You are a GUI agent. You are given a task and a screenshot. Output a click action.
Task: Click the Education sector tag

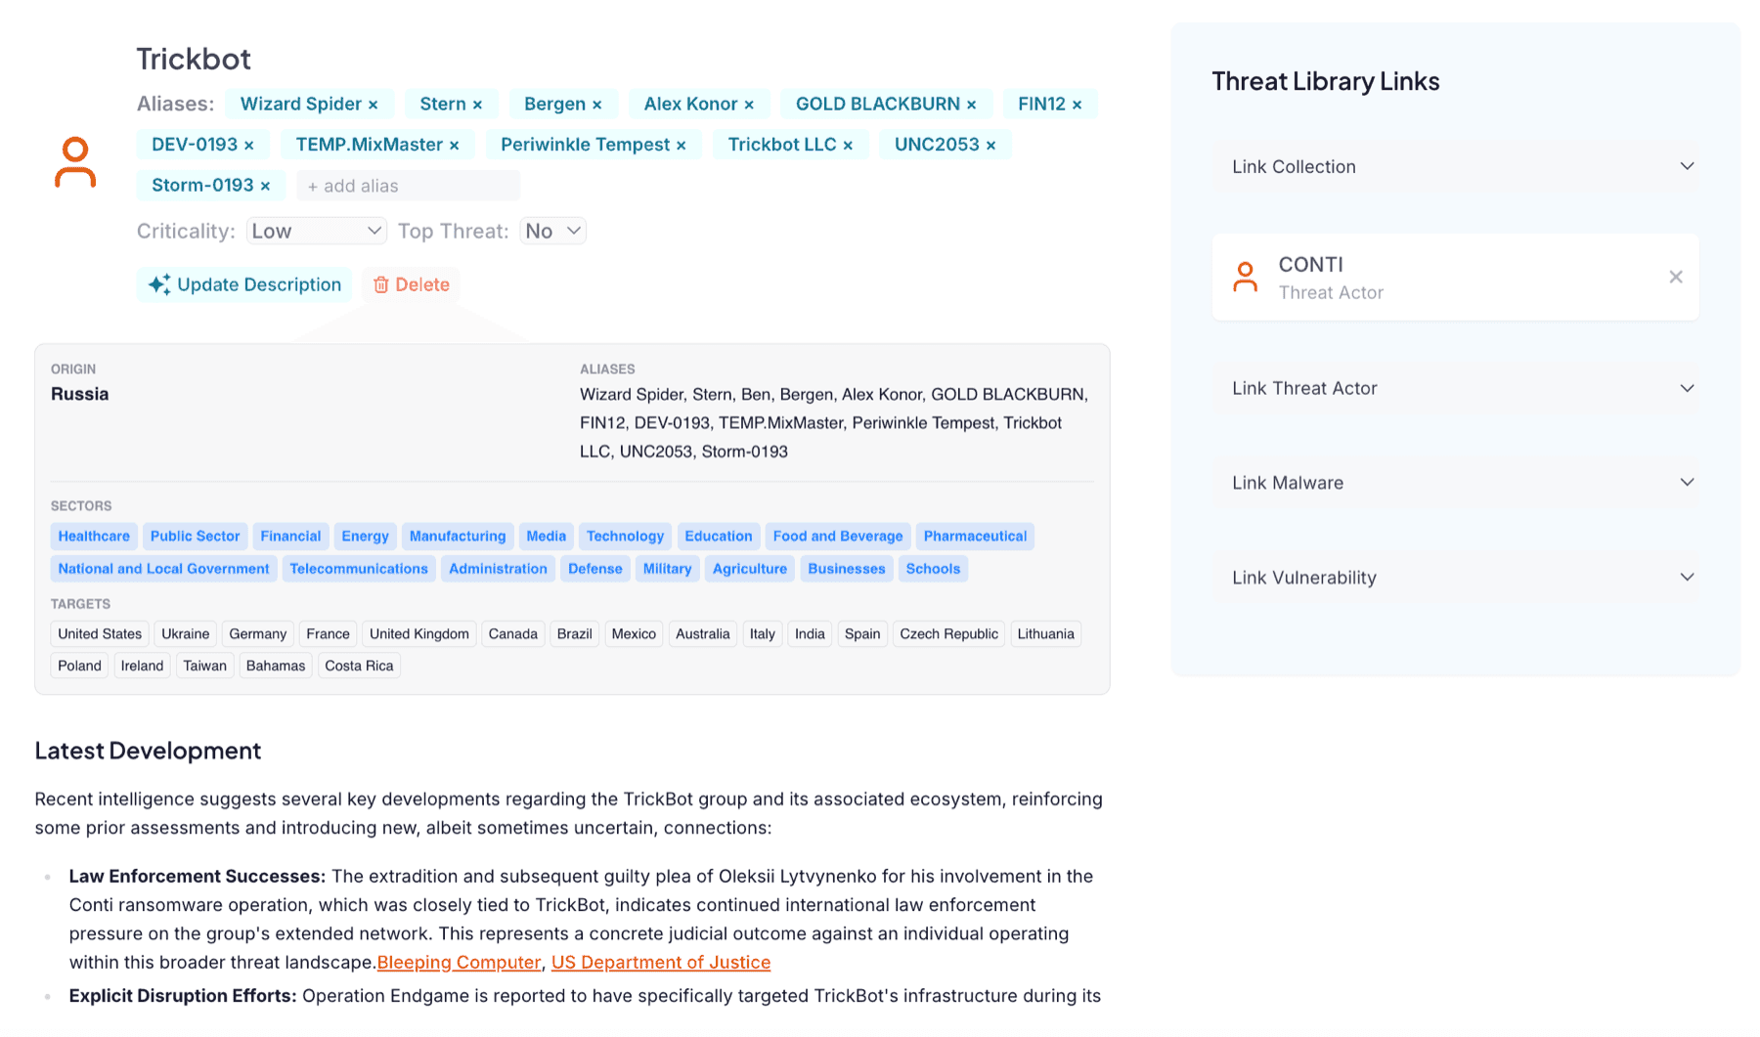pos(719,537)
